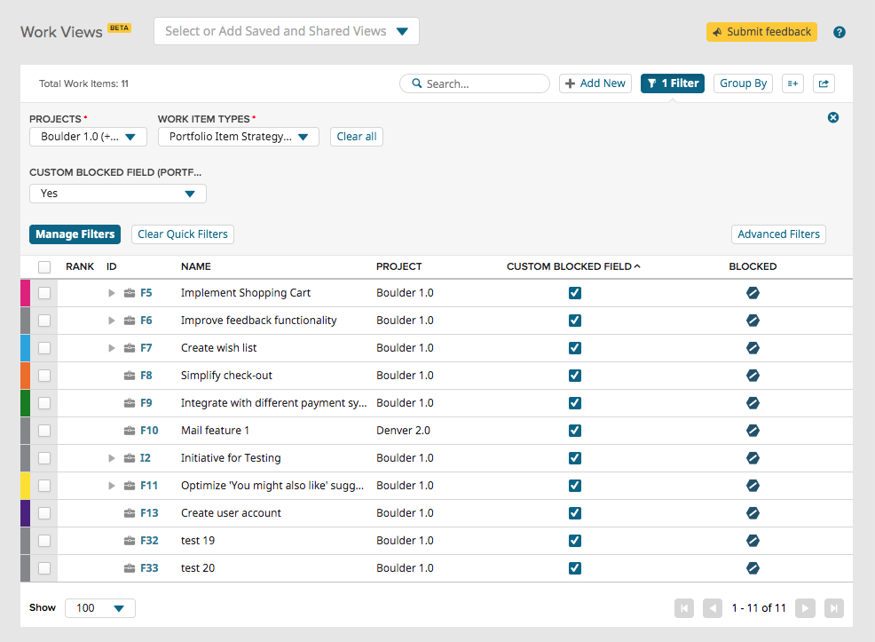Click the blocked icon for F13

pos(753,513)
